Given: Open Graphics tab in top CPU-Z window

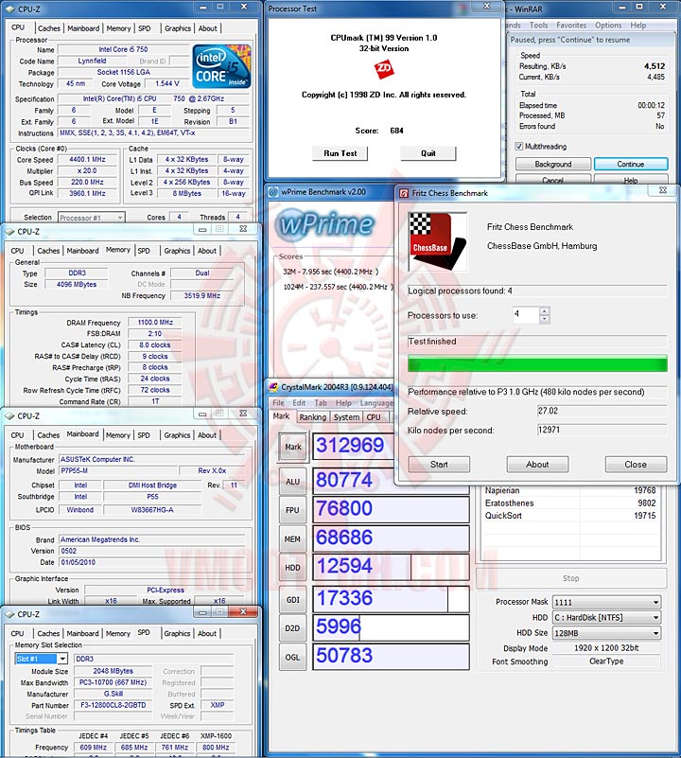Looking at the screenshot, I should (x=178, y=28).
